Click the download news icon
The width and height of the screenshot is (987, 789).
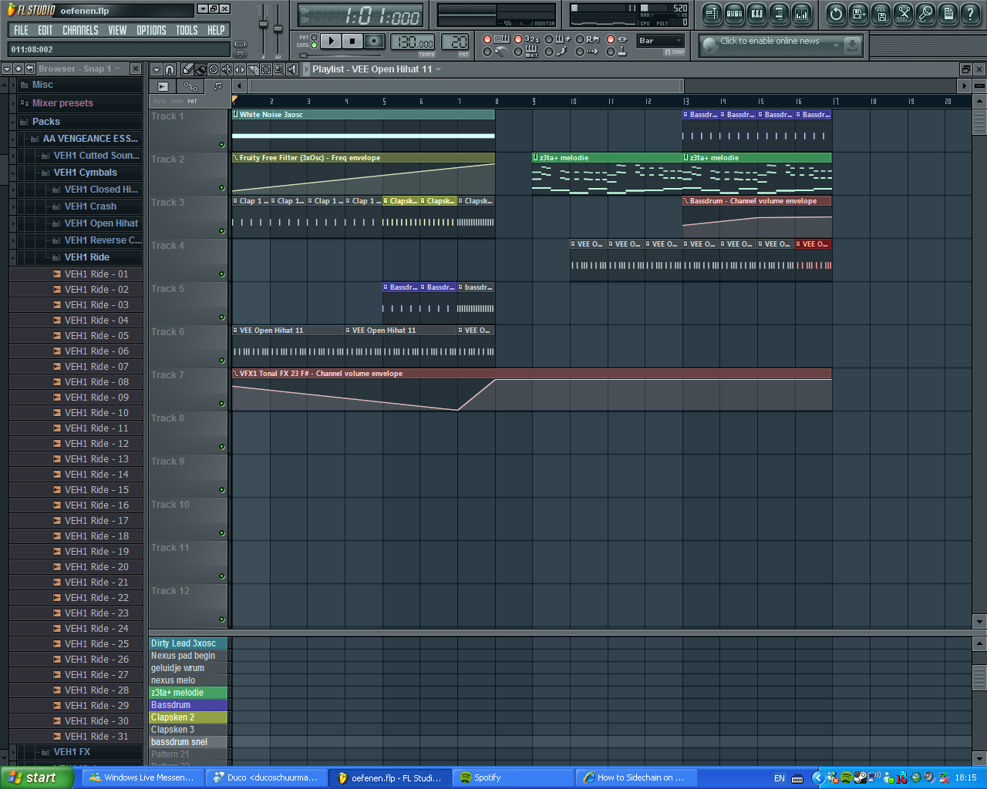(852, 45)
